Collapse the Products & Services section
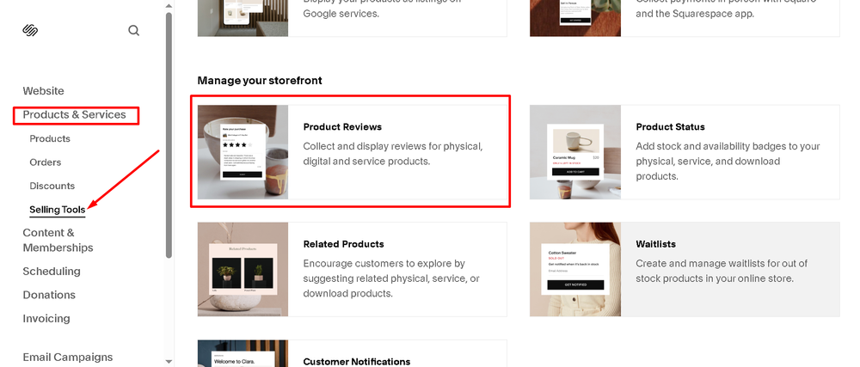 point(75,115)
